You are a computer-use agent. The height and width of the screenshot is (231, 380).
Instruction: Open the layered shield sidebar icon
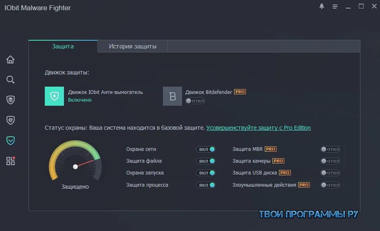click(x=11, y=100)
